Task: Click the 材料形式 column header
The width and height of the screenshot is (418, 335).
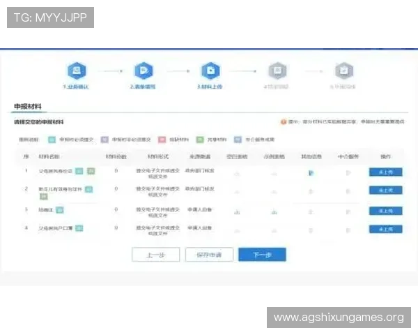Action: [x=158, y=156]
